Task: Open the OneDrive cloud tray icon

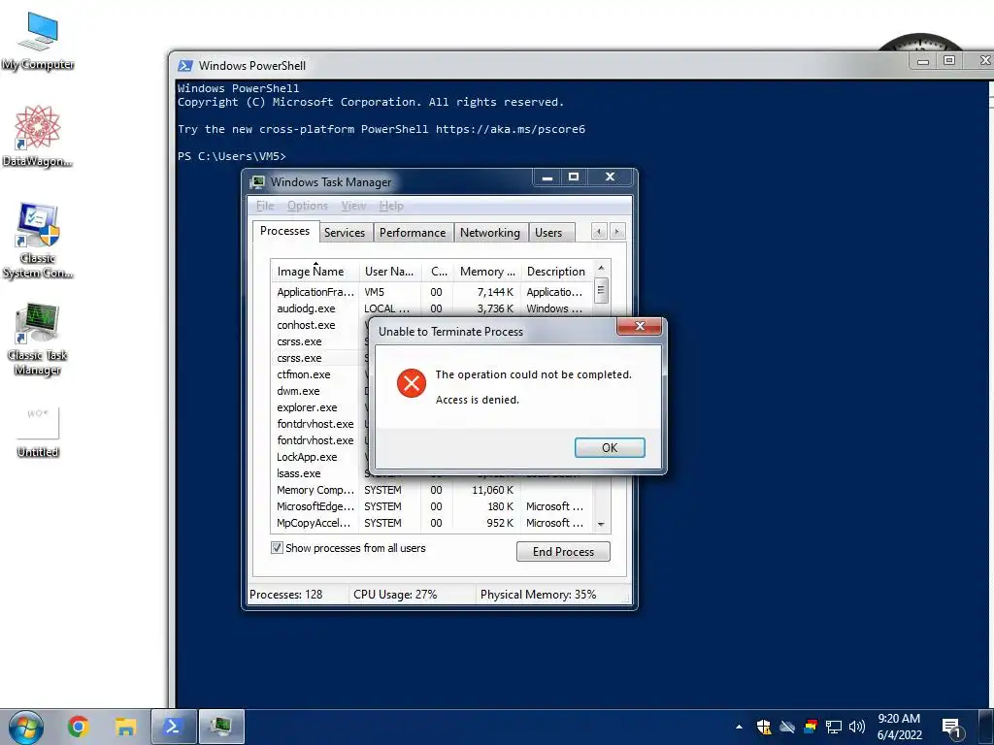Action: (x=787, y=727)
